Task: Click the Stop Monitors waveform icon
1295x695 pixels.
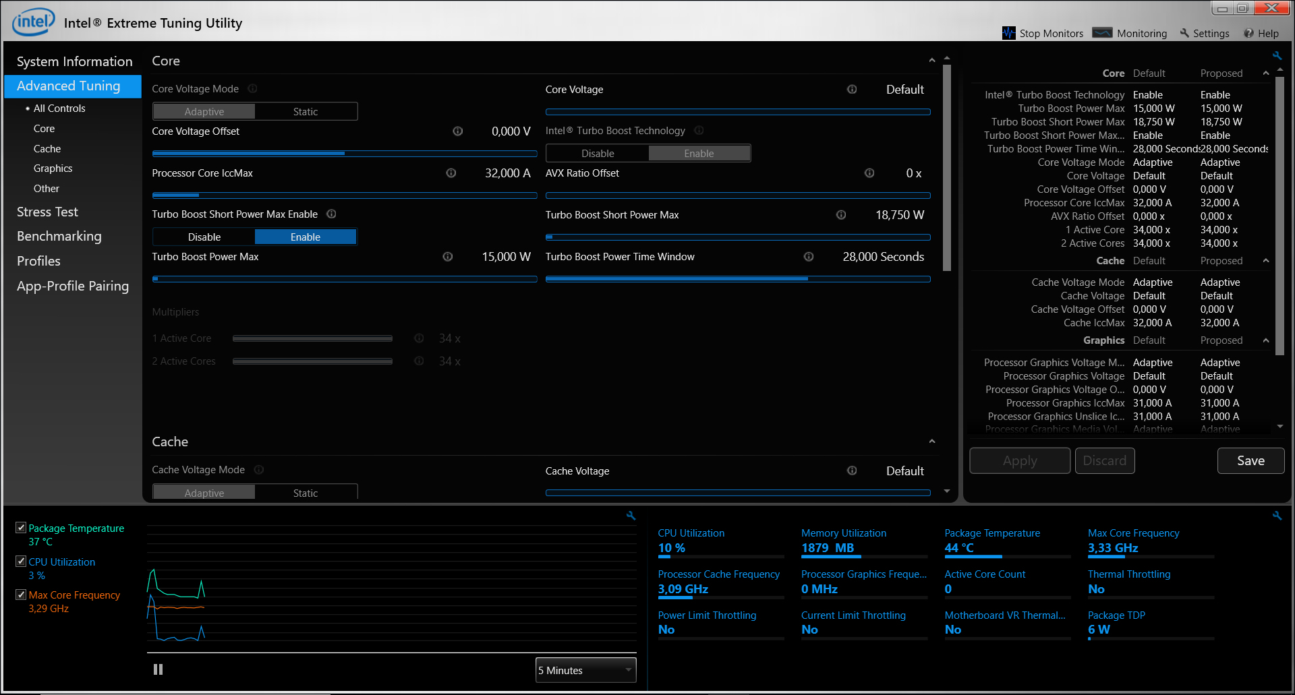Action: pyautogui.click(x=1008, y=33)
